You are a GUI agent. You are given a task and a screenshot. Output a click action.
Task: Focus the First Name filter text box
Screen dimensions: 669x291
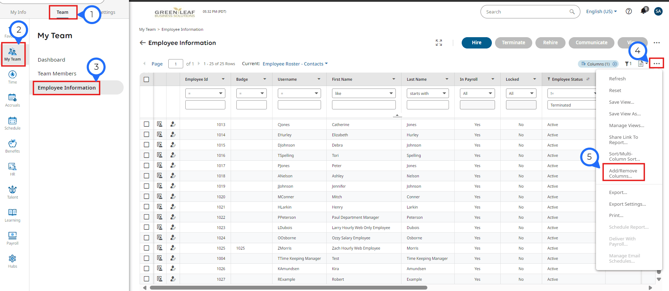364,105
